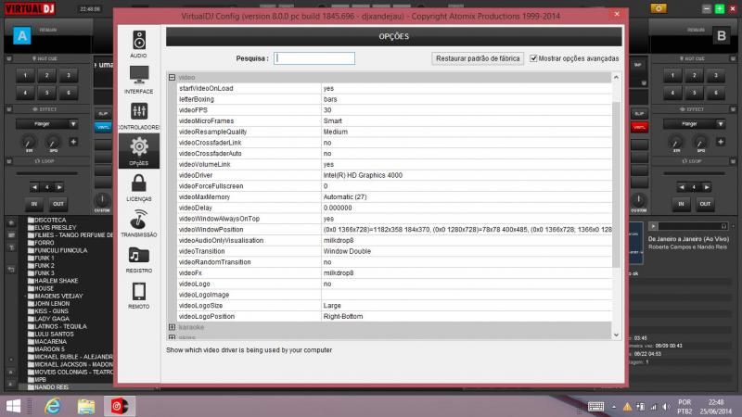Focus the Pesquisa search field

[x=314, y=58]
